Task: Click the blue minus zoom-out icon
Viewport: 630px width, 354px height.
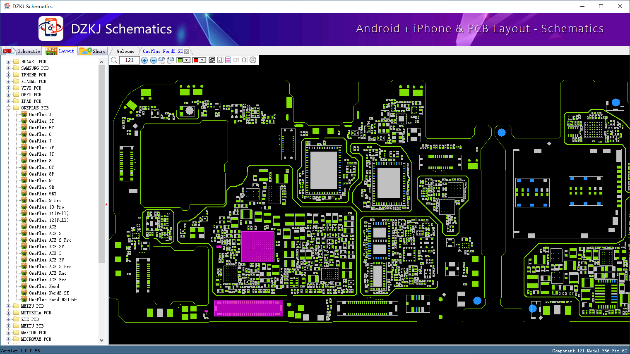Action: click(x=154, y=60)
